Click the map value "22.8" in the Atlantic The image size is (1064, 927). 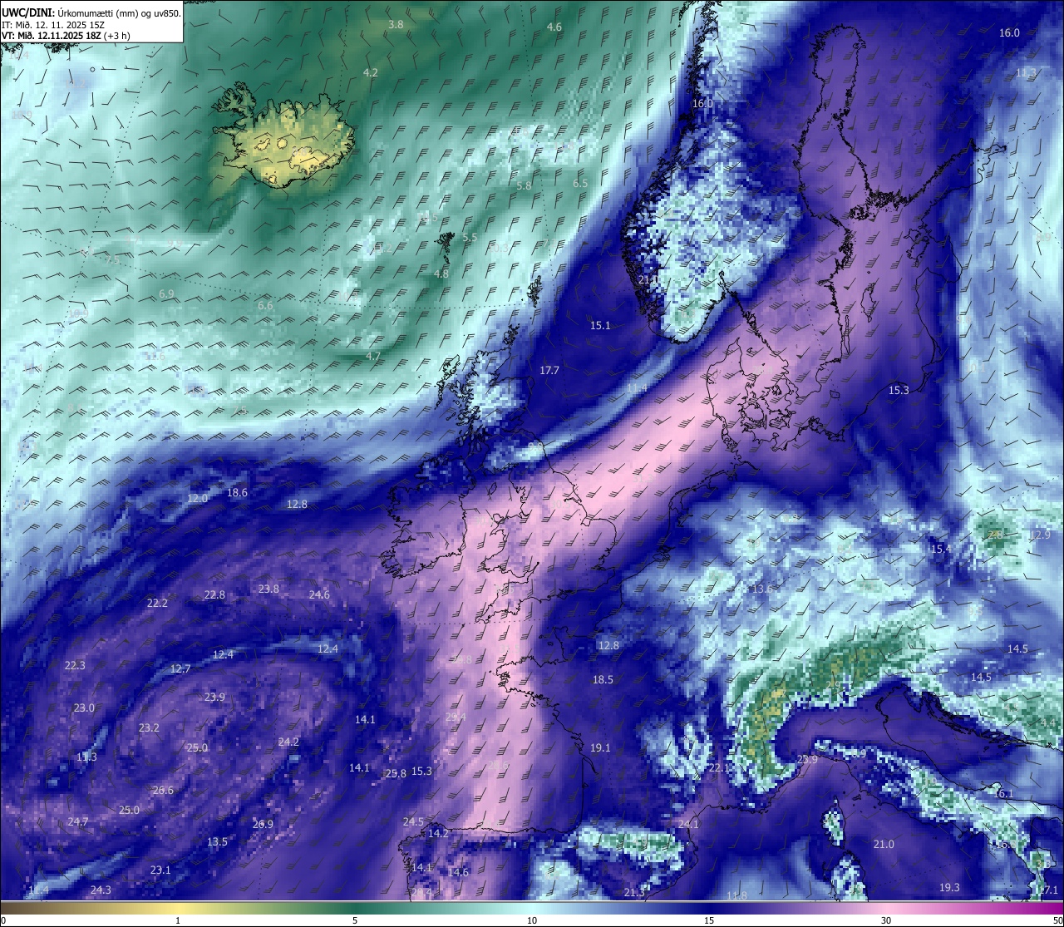[214, 595]
